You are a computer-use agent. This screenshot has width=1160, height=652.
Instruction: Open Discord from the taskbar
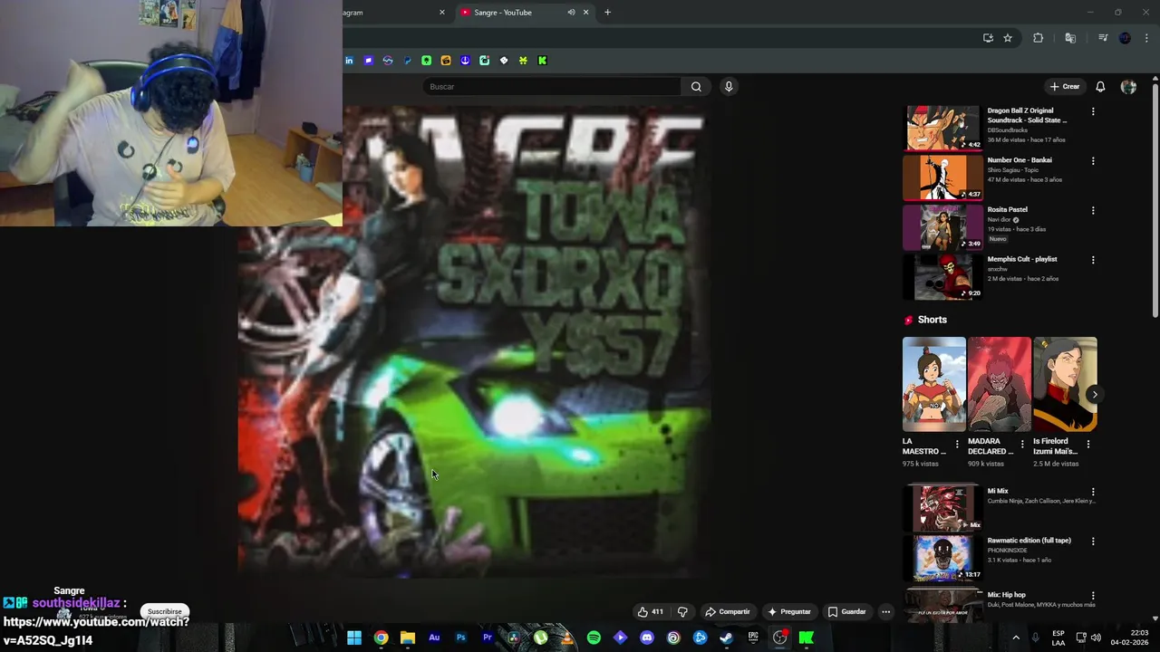pos(647,638)
